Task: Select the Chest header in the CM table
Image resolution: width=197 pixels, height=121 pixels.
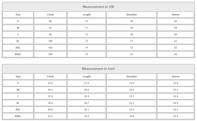Action: point(50,15)
